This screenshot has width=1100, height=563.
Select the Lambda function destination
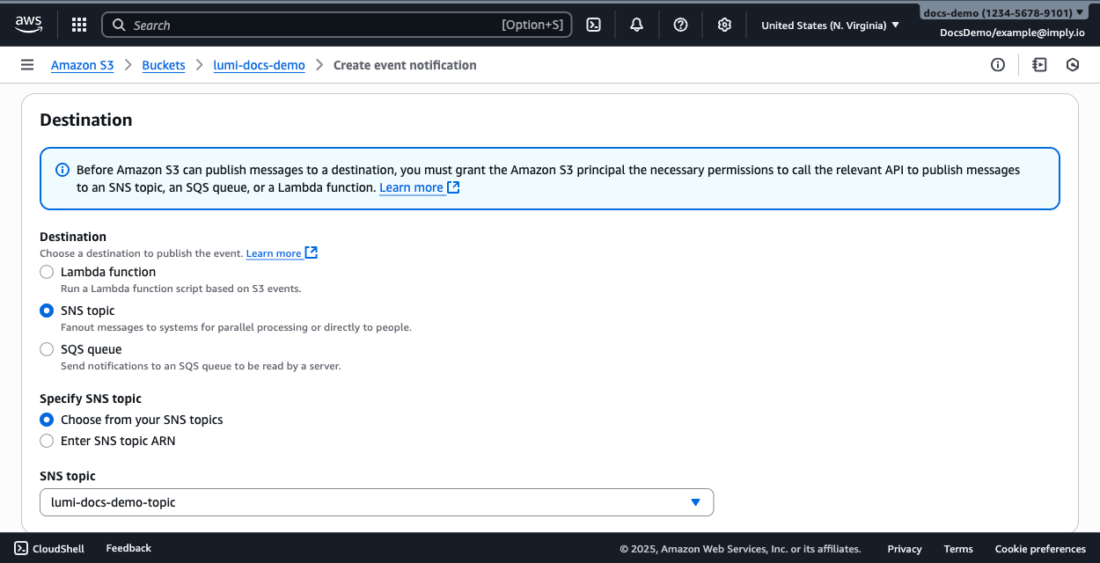coord(47,273)
